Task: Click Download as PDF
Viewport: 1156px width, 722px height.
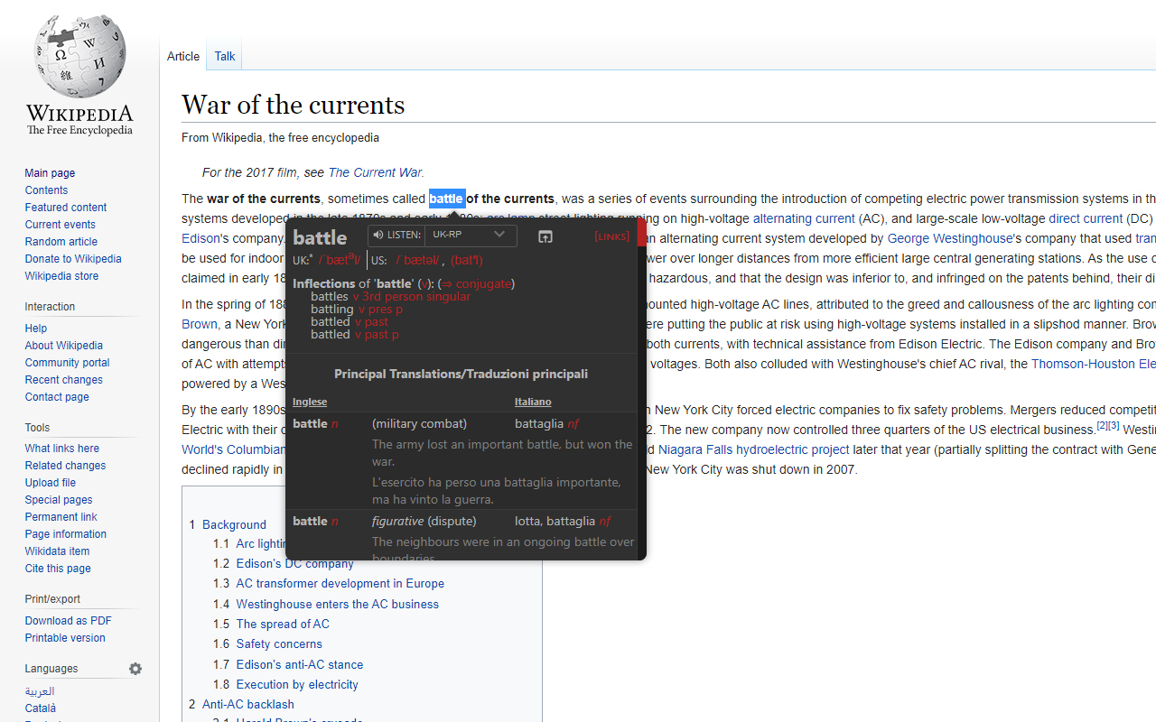Action: 69,621
